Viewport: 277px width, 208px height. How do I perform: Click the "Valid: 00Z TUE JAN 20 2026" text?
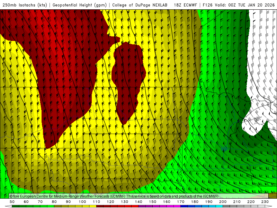coord(245,5)
